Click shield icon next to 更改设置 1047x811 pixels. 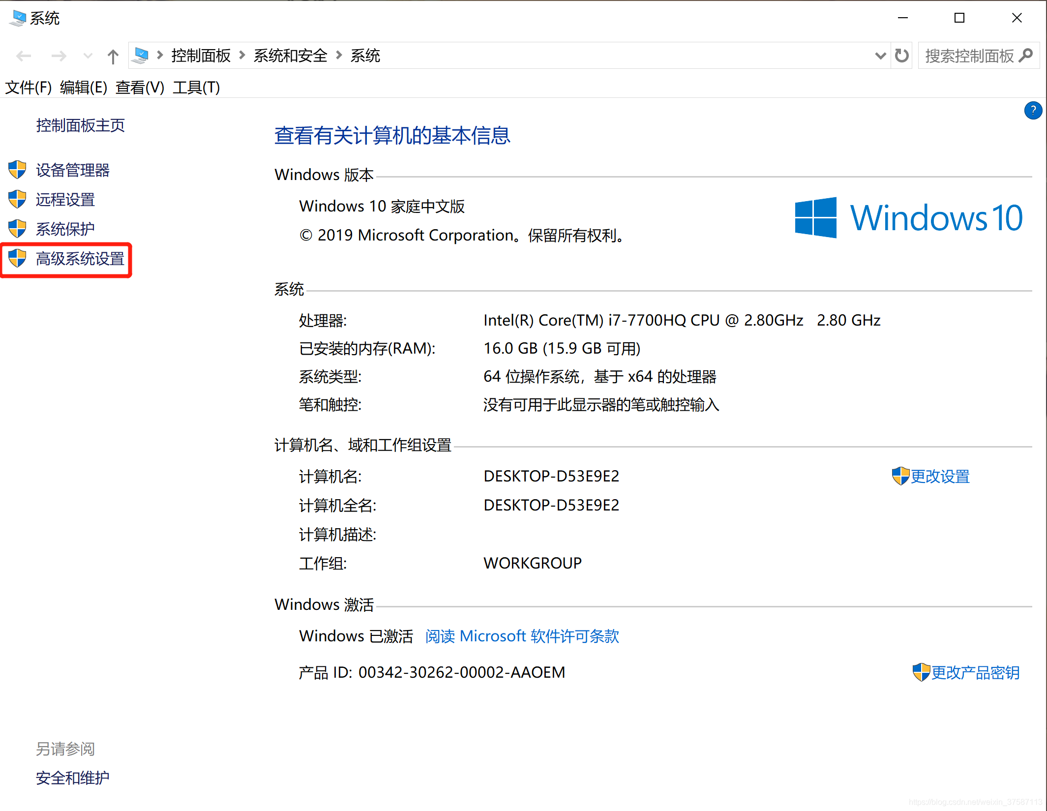(x=900, y=476)
